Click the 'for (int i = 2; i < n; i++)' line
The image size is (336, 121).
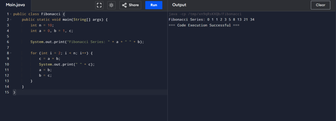click(61, 53)
